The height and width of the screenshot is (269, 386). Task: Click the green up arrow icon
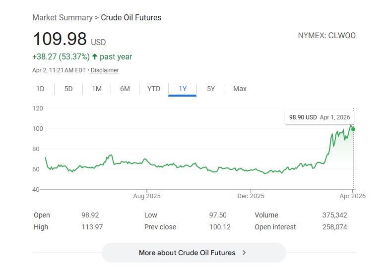click(95, 56)
